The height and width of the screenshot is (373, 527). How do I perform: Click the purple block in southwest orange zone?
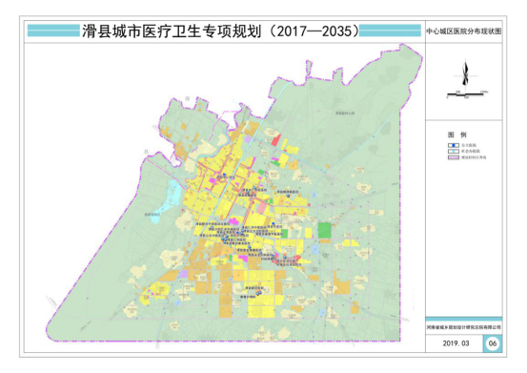click(184, 274)
